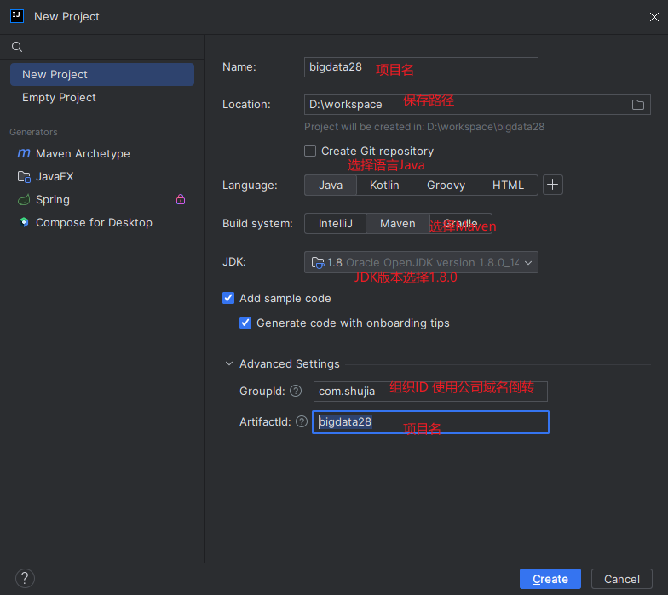Open help with bottom-left question mark

coord(25,579)
